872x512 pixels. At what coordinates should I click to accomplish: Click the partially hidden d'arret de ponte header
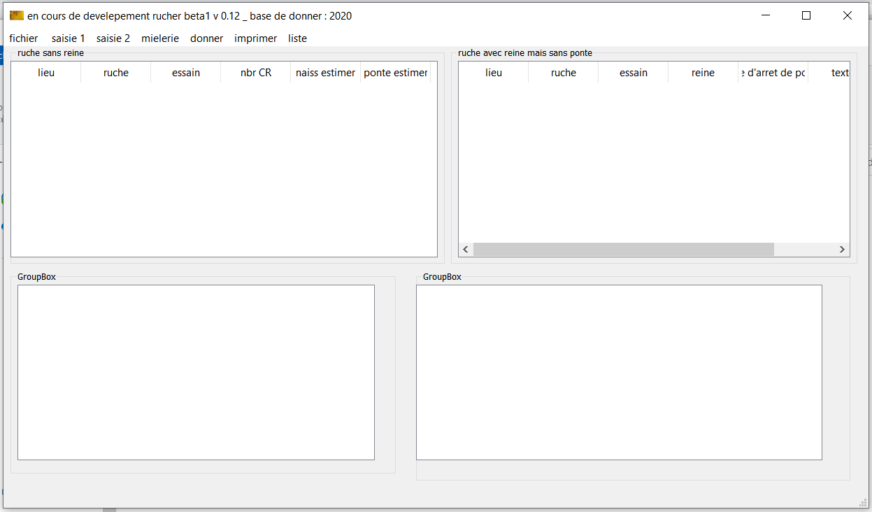[x=773, y=73]
